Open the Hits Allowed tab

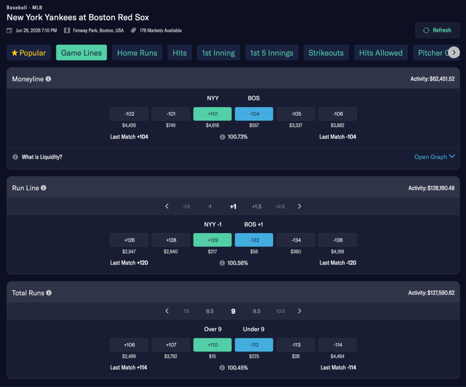(381, 52)
